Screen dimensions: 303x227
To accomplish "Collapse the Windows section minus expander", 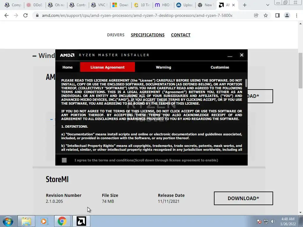I will [34, 56].
